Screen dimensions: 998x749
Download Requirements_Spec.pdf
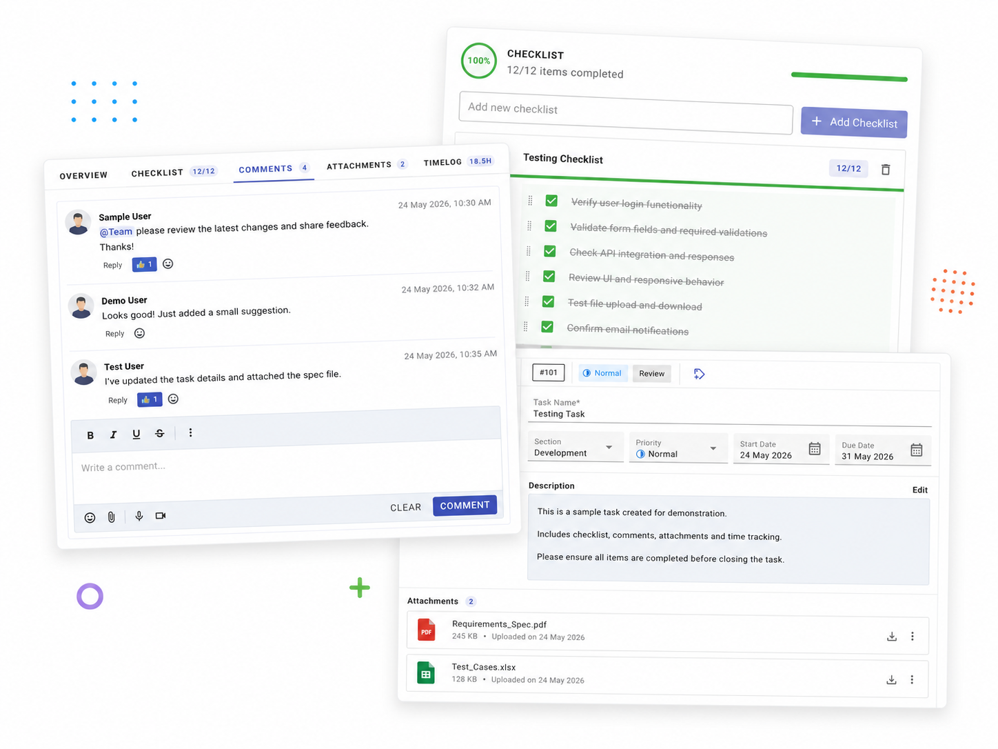pos(892,637)
